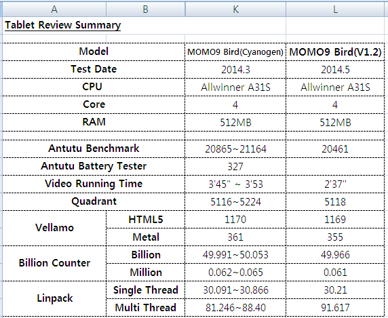Click the 'RAM' label cell
This screenshot has height=318, width=388.
click(94, 122)
